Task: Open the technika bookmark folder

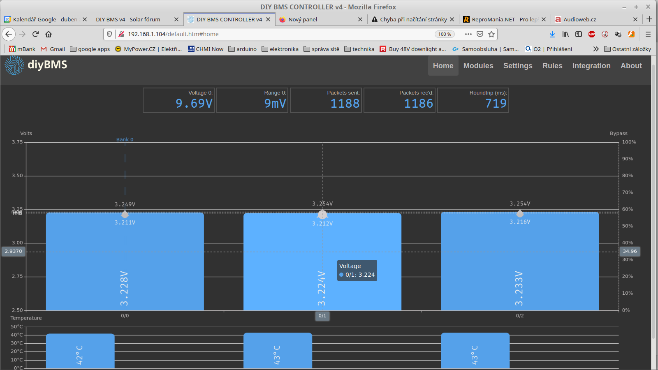Action: pyautogui.click(x=359, y=49)
